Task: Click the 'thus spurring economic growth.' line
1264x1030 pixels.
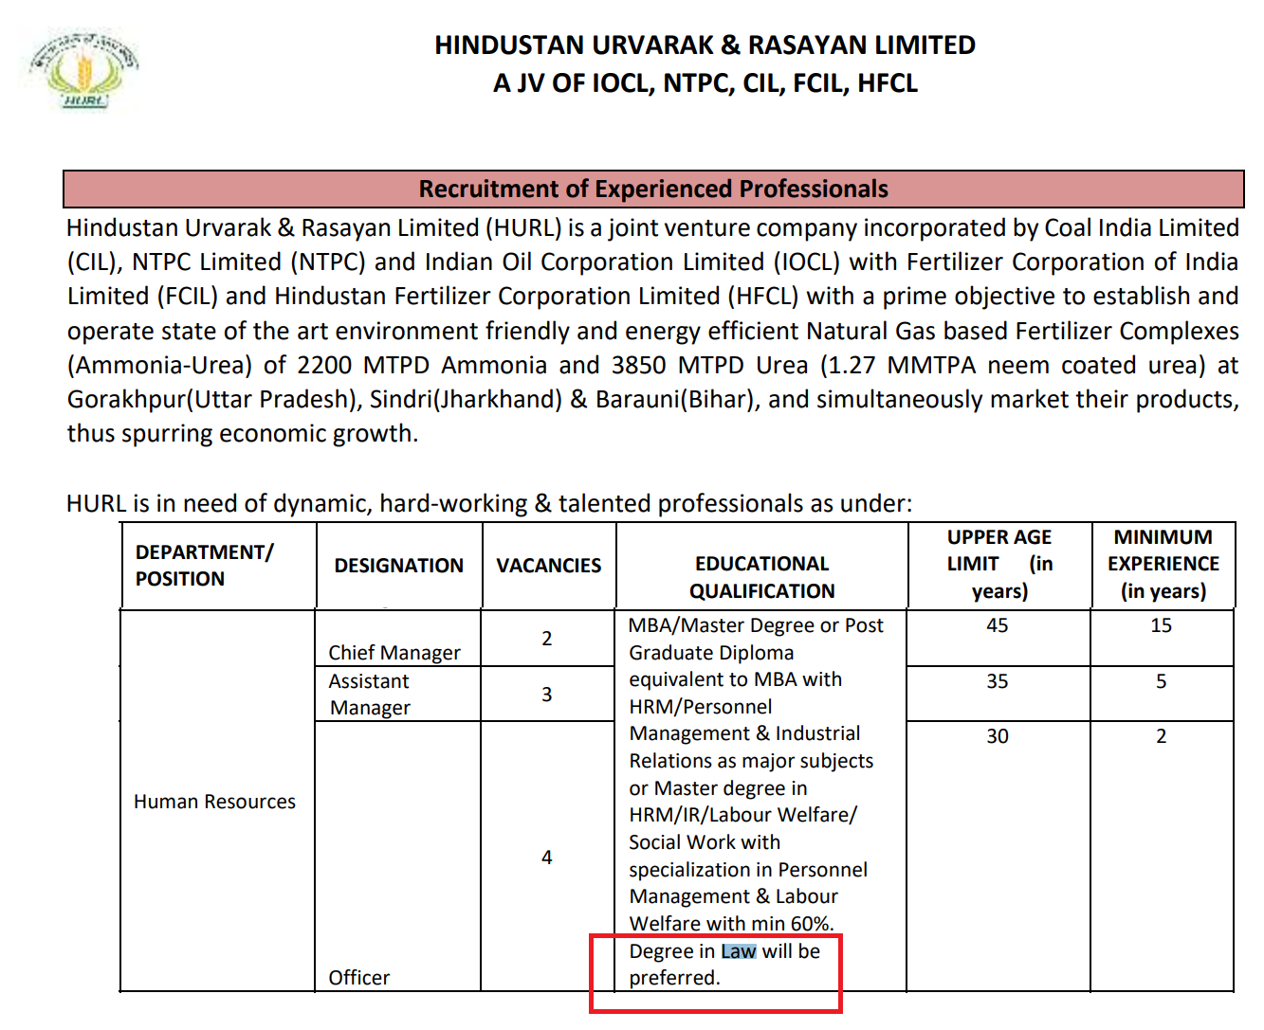Action: coord(243,434)
